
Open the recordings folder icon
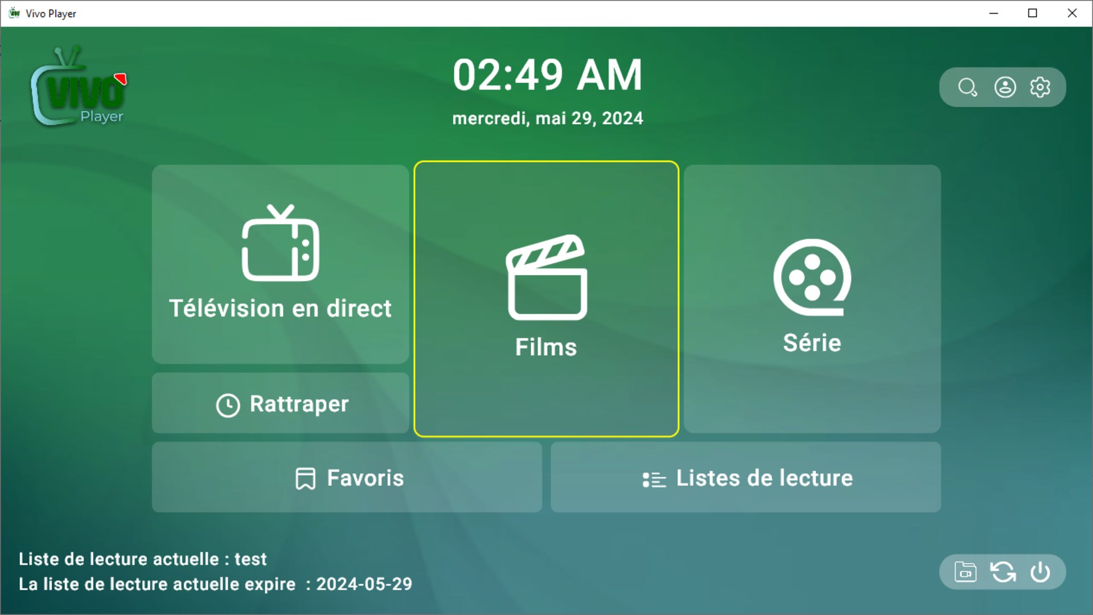click(965, 572)
